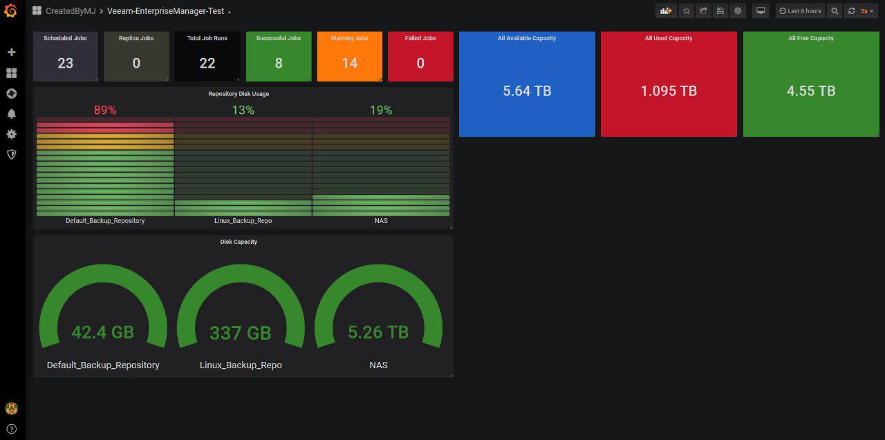Star the dashboard as favorite
The image size is (885, 440).
click(687, 11)
